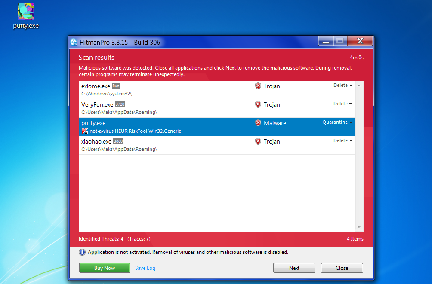432x284 pixels.
Task: Open Quarantine dropdown for putty.exe
Action: [337, 122]
